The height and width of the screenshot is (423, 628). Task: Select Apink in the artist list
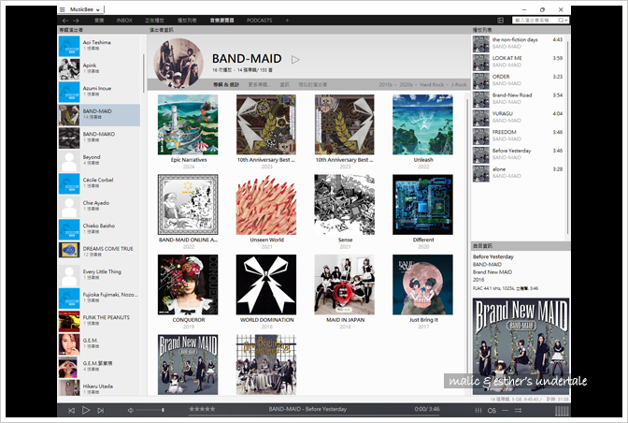(x=99, y=68)
